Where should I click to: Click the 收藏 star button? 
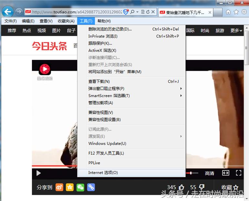(230, 187)
